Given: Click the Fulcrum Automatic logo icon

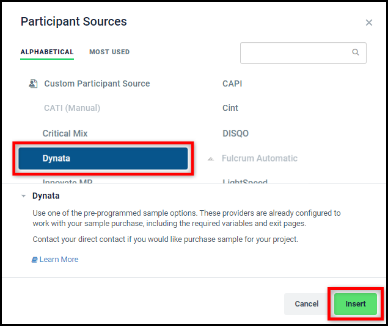Looking at the screenshot, I should tap(211, 159).
